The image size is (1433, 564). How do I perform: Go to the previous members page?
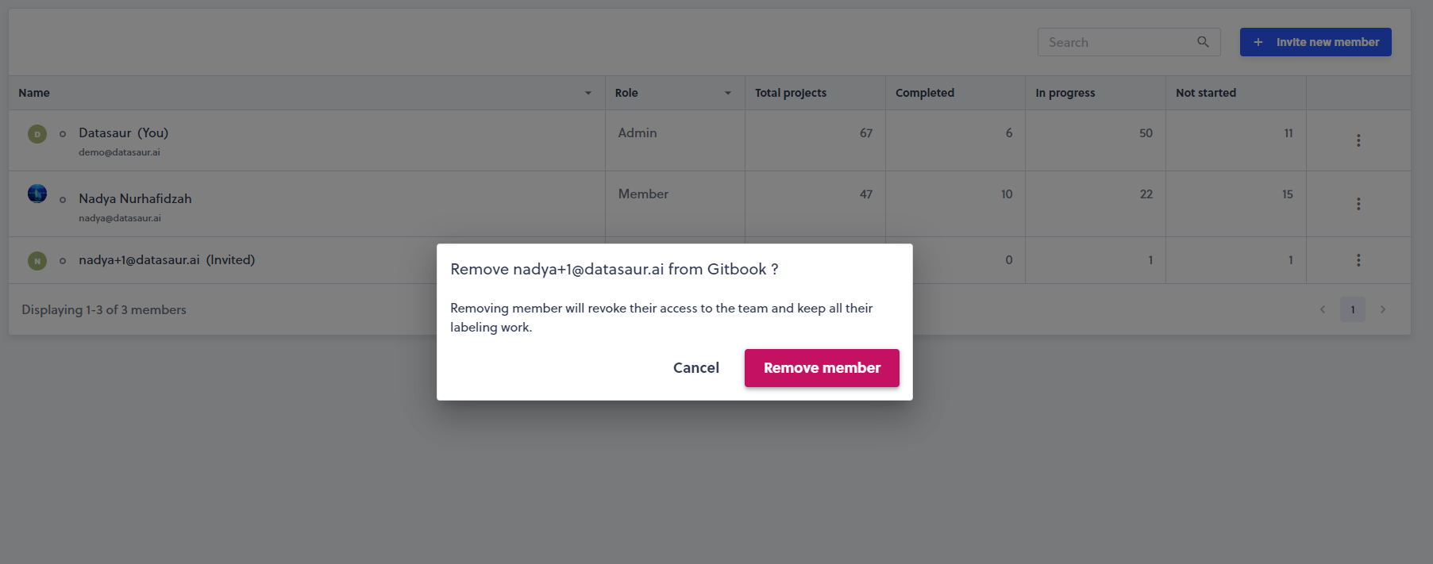tap(1323, 309)
